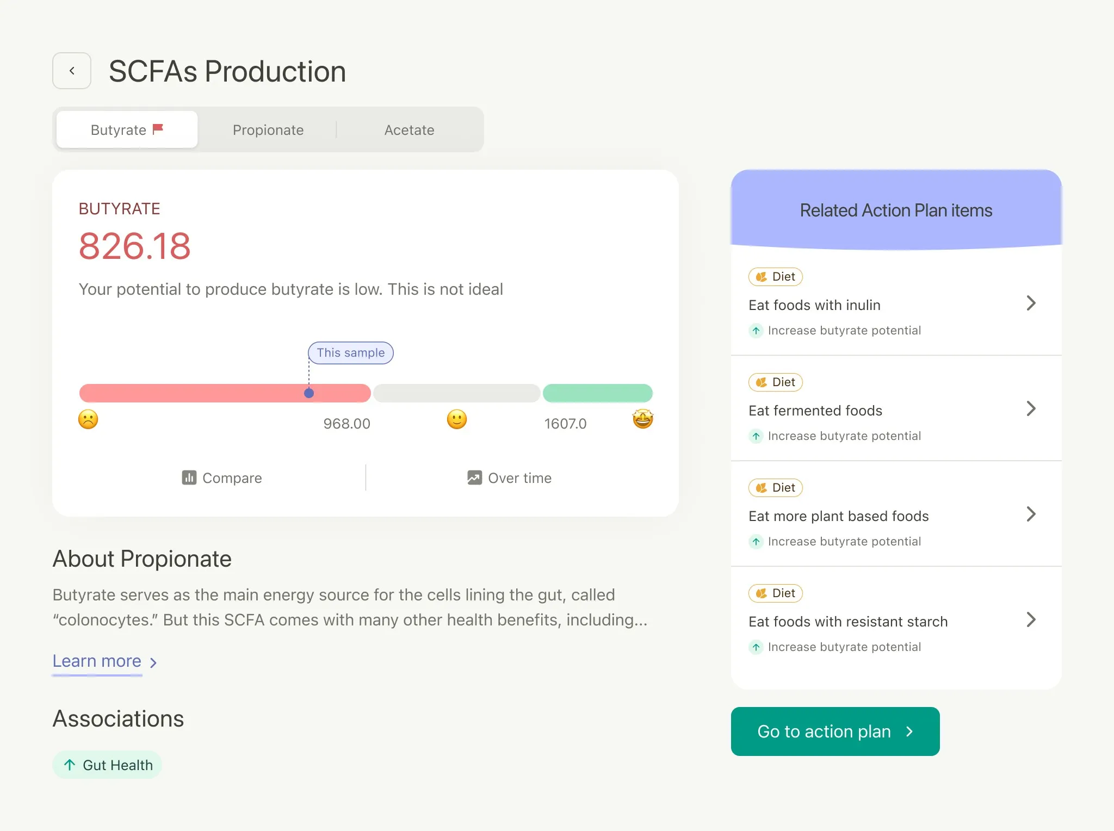This screenshot has width=1114, height=831.
Task: Select the Compare bar chart icon
Action: point(189,477)
